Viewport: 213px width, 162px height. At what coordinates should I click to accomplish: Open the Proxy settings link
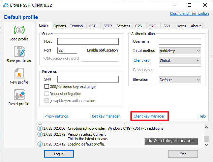pyautogui.click(x=56, y=116)
